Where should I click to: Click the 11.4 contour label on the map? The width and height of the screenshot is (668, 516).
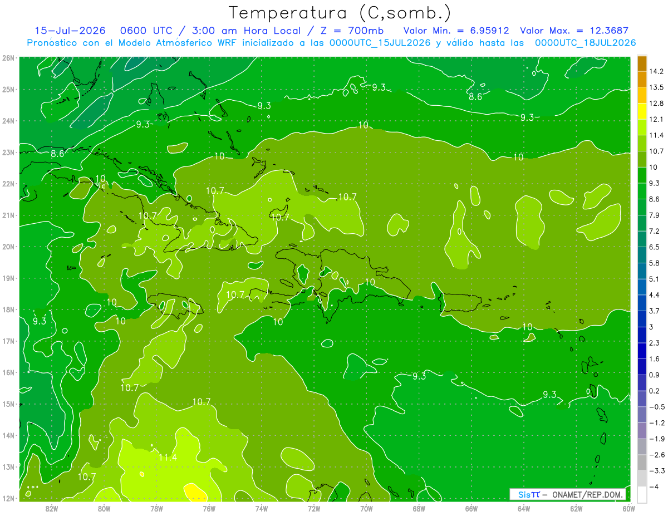click(x=168, y=458)
